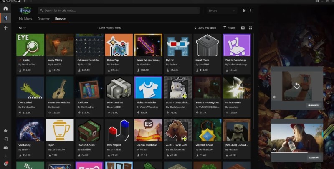Open the Discord icon in sidebar

pos(5,147)
